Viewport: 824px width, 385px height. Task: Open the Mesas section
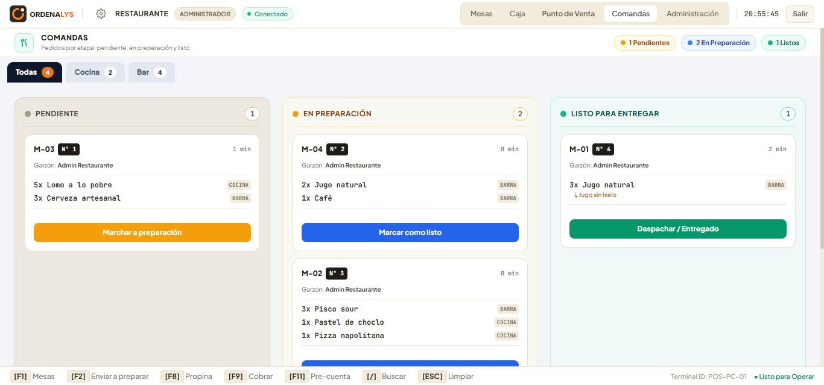coord(481,14)
